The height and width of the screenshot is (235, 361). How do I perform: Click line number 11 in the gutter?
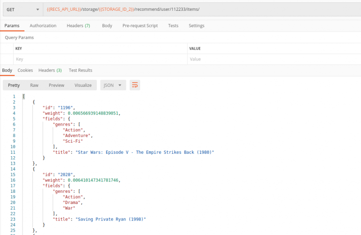(x=13, y=152)
